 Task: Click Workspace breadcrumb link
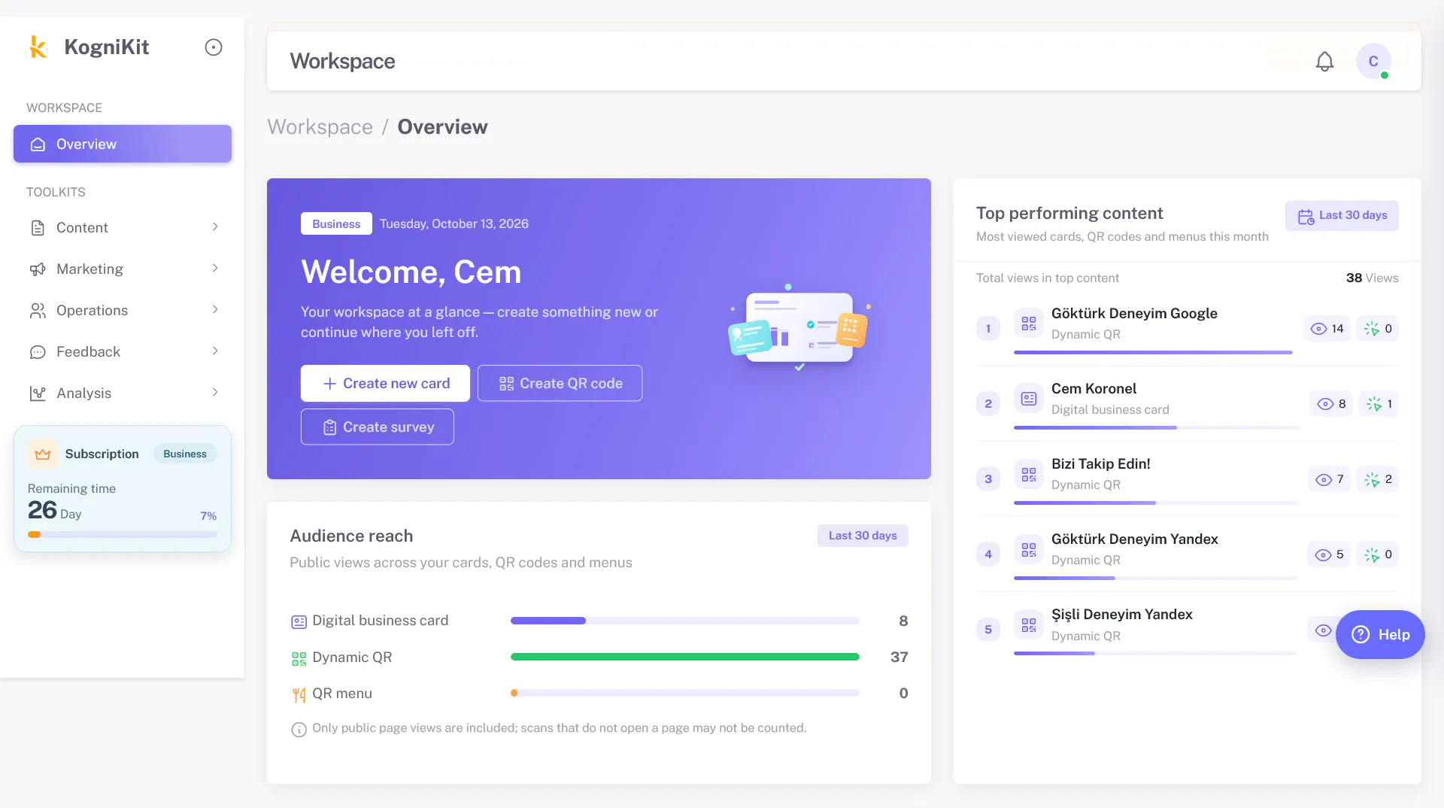coord(320,127)
